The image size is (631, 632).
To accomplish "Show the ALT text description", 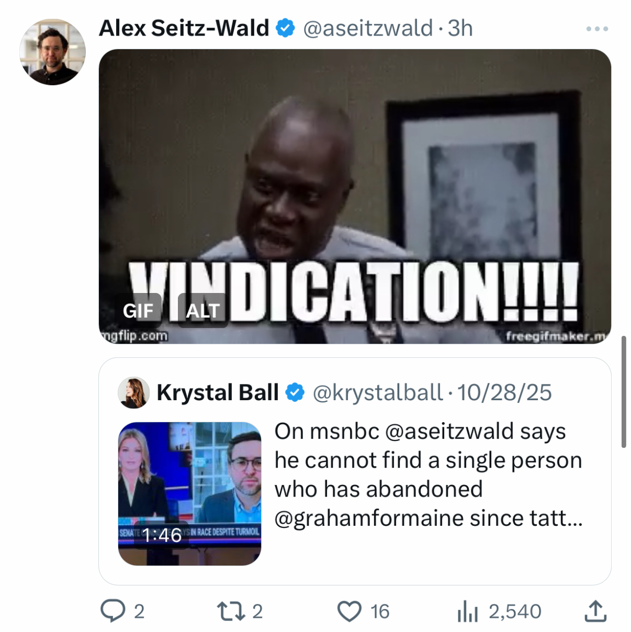I will [202, 310].
